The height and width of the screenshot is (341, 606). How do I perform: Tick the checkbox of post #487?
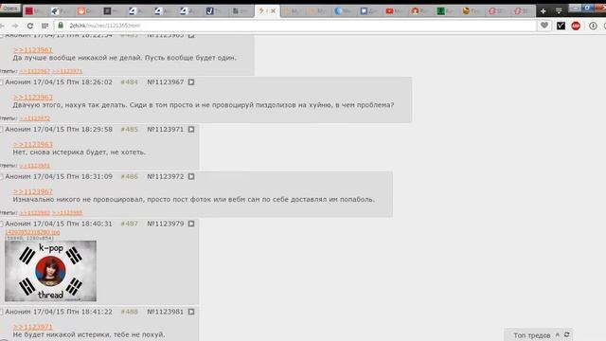pyautogui.click(x=2, y=224)
